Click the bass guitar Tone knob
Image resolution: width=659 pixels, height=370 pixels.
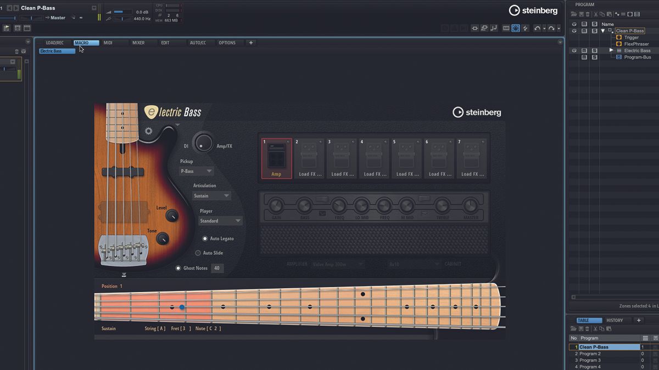click(x=163, y=238)
